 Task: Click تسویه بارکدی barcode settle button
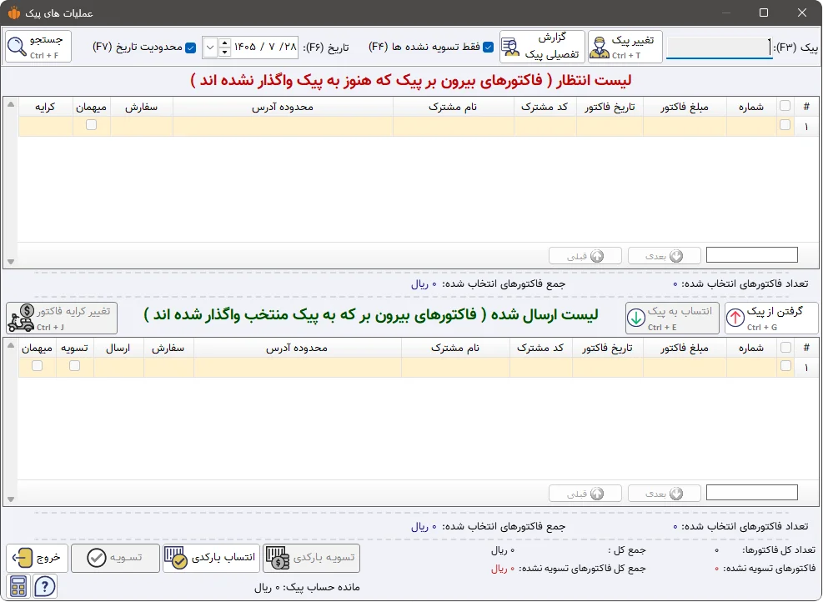point(311,558)
